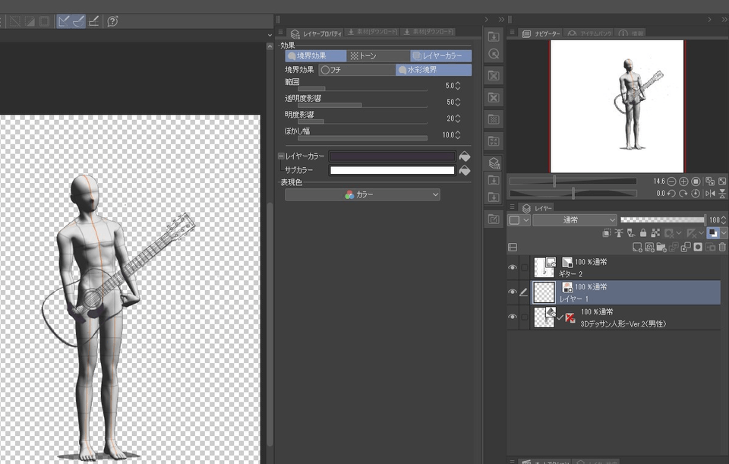Click the ぼかし幅 stepper arrows
Viewport: 729px width, 464px height.
pos(458,135)
